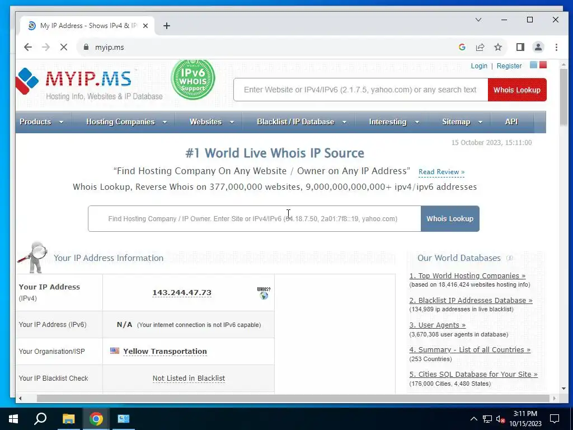The height and width of the screenshot is (430, 573).
Task: Click the US flag next to Yellow Transportation
Action: (x=115, y=350)
